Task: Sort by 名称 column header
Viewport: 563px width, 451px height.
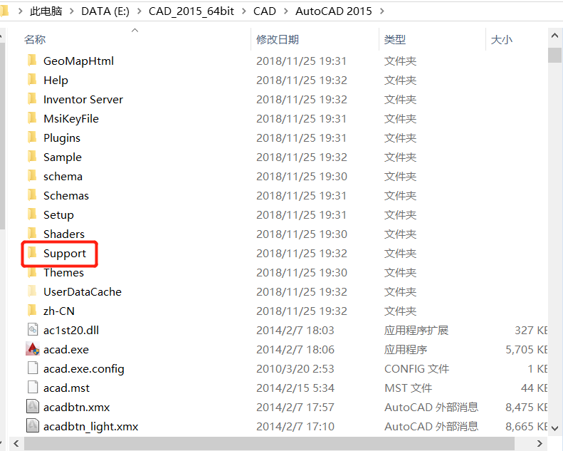Action: [35, 39]
